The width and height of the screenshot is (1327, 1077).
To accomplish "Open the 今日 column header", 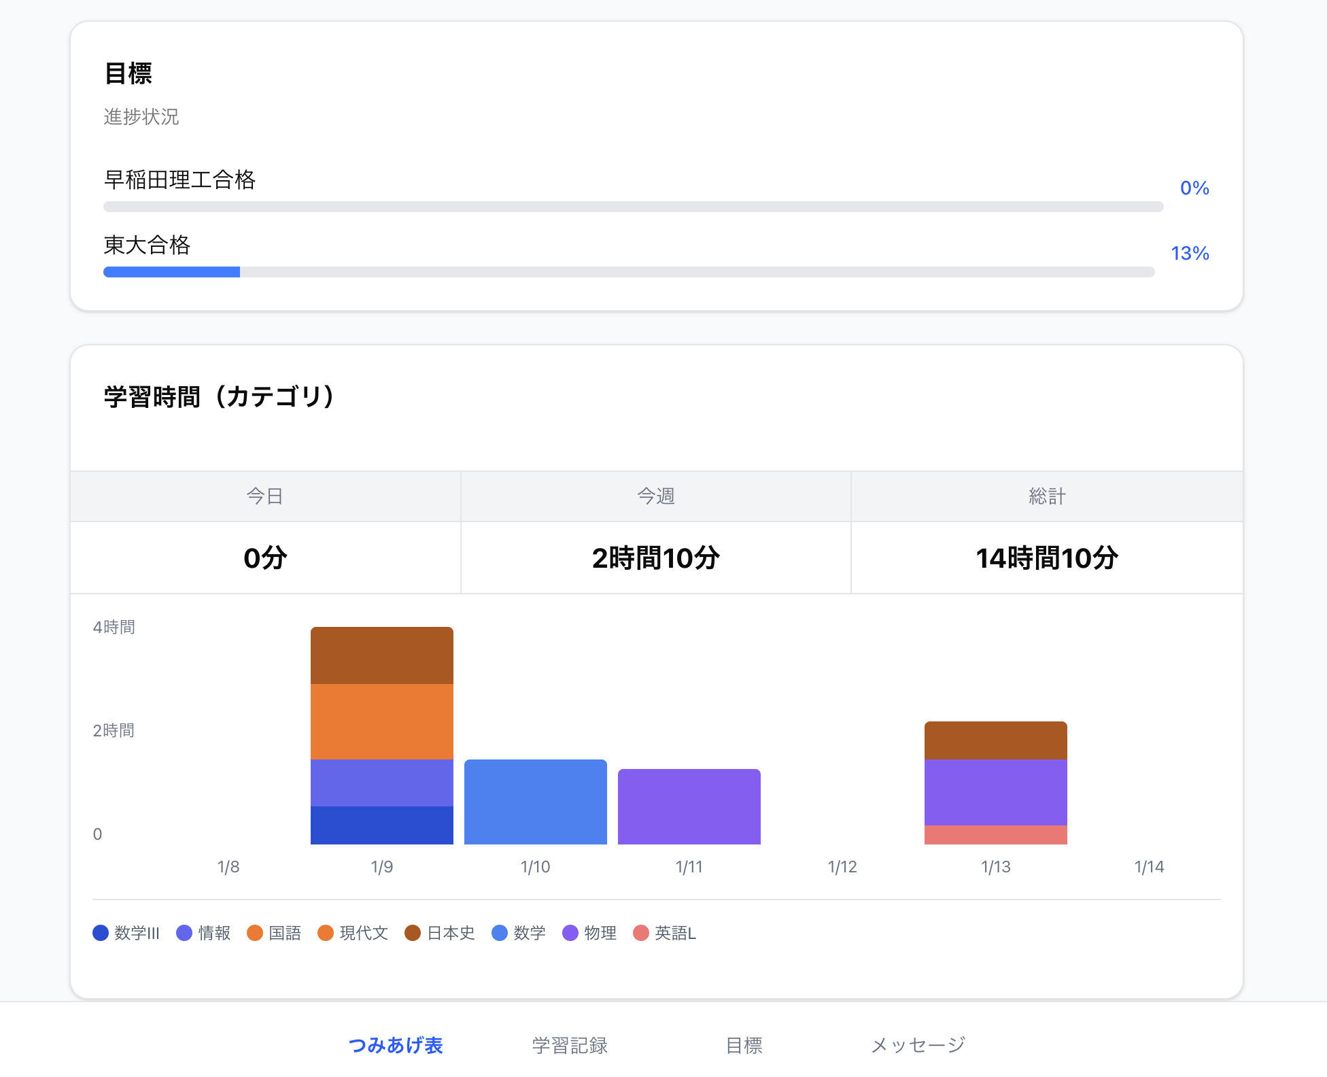I will 265,496.
